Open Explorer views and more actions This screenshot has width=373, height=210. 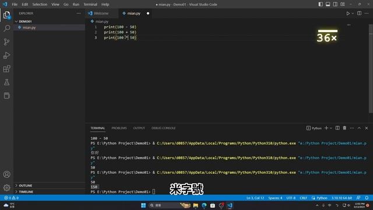pos(79,13)
